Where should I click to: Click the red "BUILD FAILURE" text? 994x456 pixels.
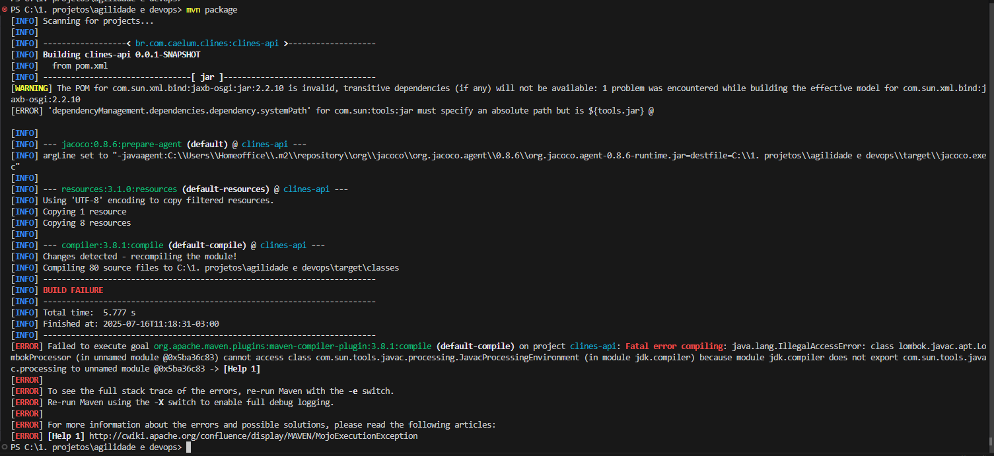pyautogui.click(x=73, y=290)
